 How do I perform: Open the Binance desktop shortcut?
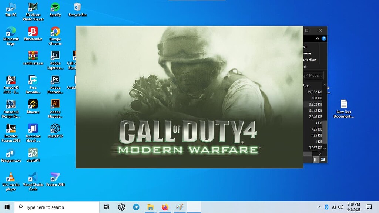point(33,104)
